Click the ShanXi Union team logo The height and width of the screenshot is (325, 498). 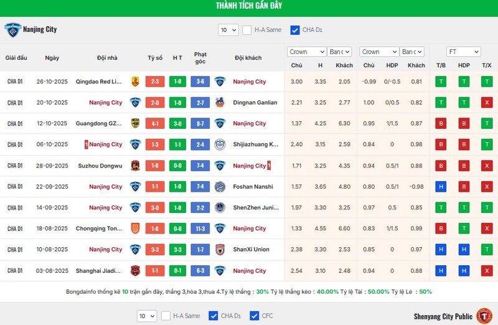click(x=220, y=250)
